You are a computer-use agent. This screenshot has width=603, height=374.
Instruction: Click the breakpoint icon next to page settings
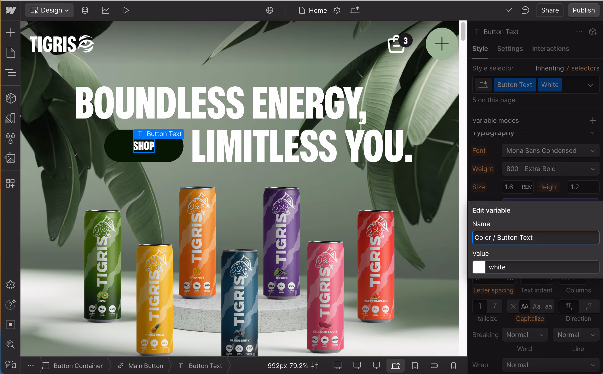(x=355, y=10)
